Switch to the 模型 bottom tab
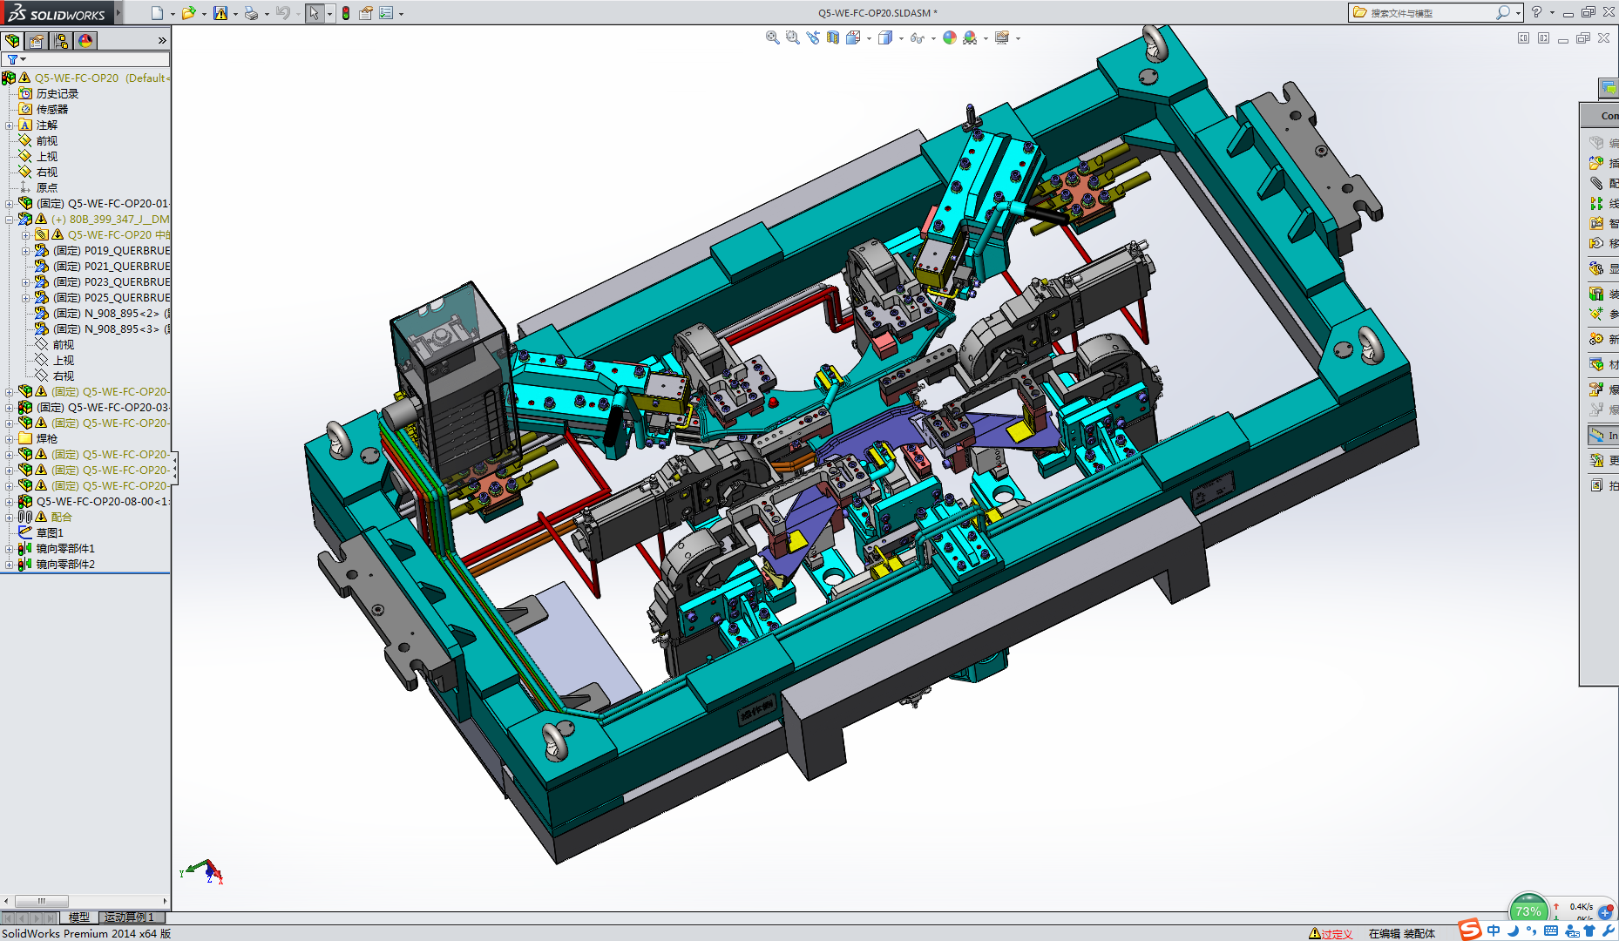The width and height of the screenshot is (1619, 941). [79, 917]
